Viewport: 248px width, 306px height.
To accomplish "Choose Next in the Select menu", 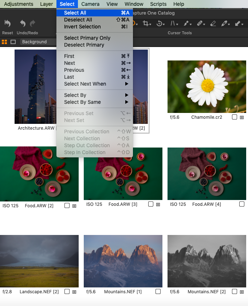I will click(95, 63).
